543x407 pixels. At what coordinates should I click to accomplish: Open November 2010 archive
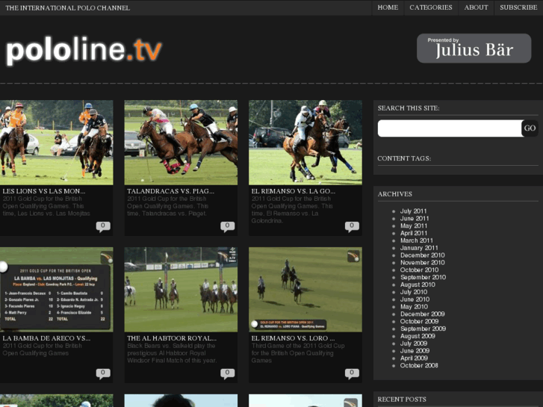point(423,263)
